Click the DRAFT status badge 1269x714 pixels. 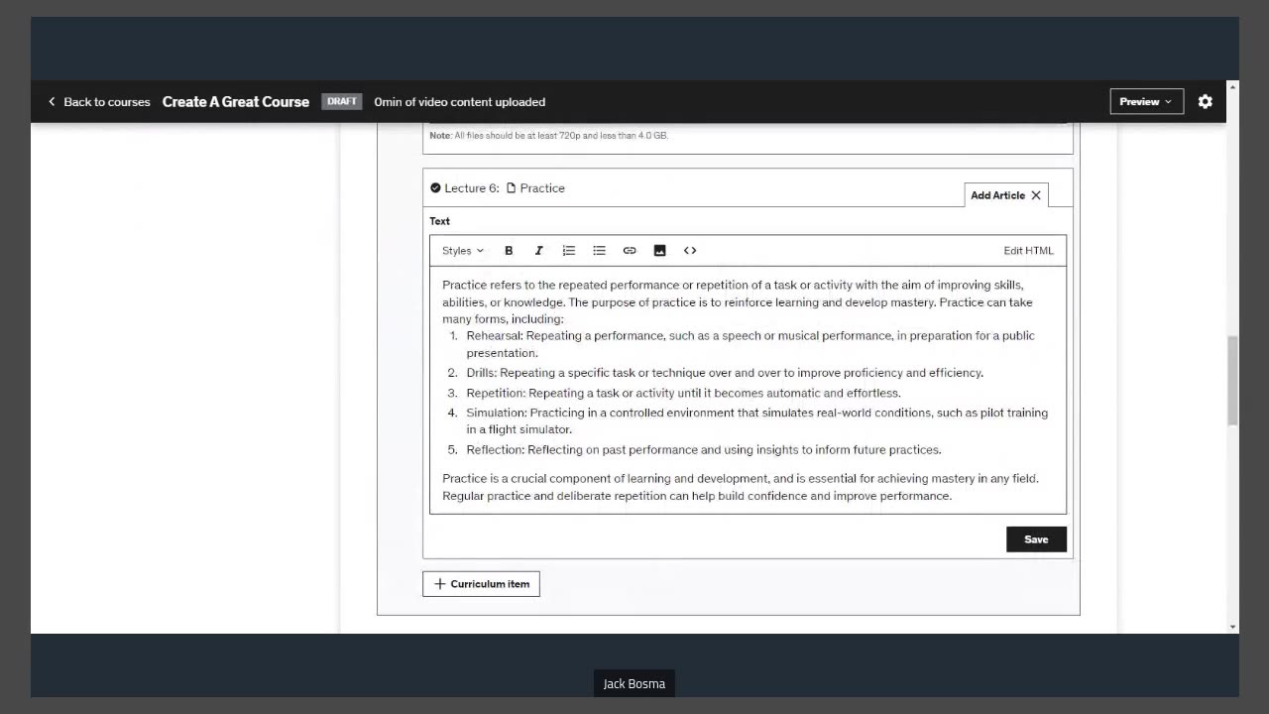coord(342,101)
